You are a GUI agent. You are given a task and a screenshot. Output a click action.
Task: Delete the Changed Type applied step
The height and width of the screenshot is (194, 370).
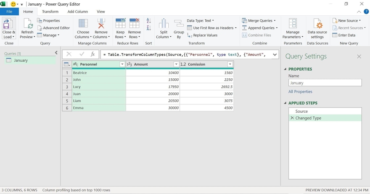292,118
